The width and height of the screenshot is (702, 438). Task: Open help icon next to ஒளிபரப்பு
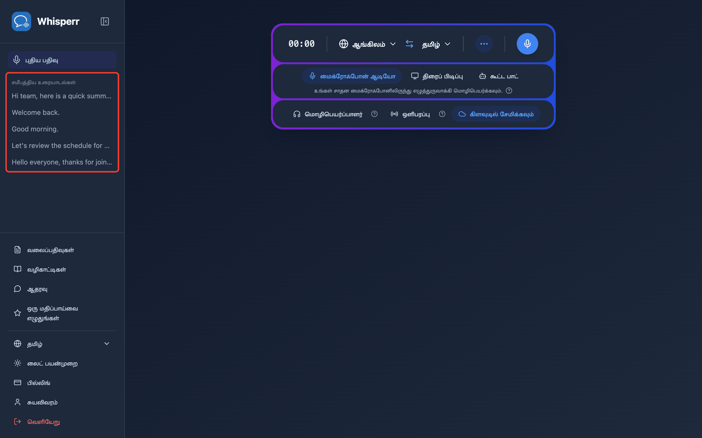[442, 114]
